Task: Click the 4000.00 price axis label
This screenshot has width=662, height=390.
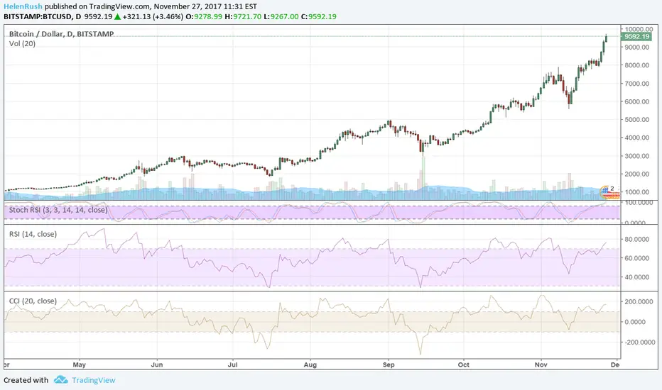Action: pos(637,138)
